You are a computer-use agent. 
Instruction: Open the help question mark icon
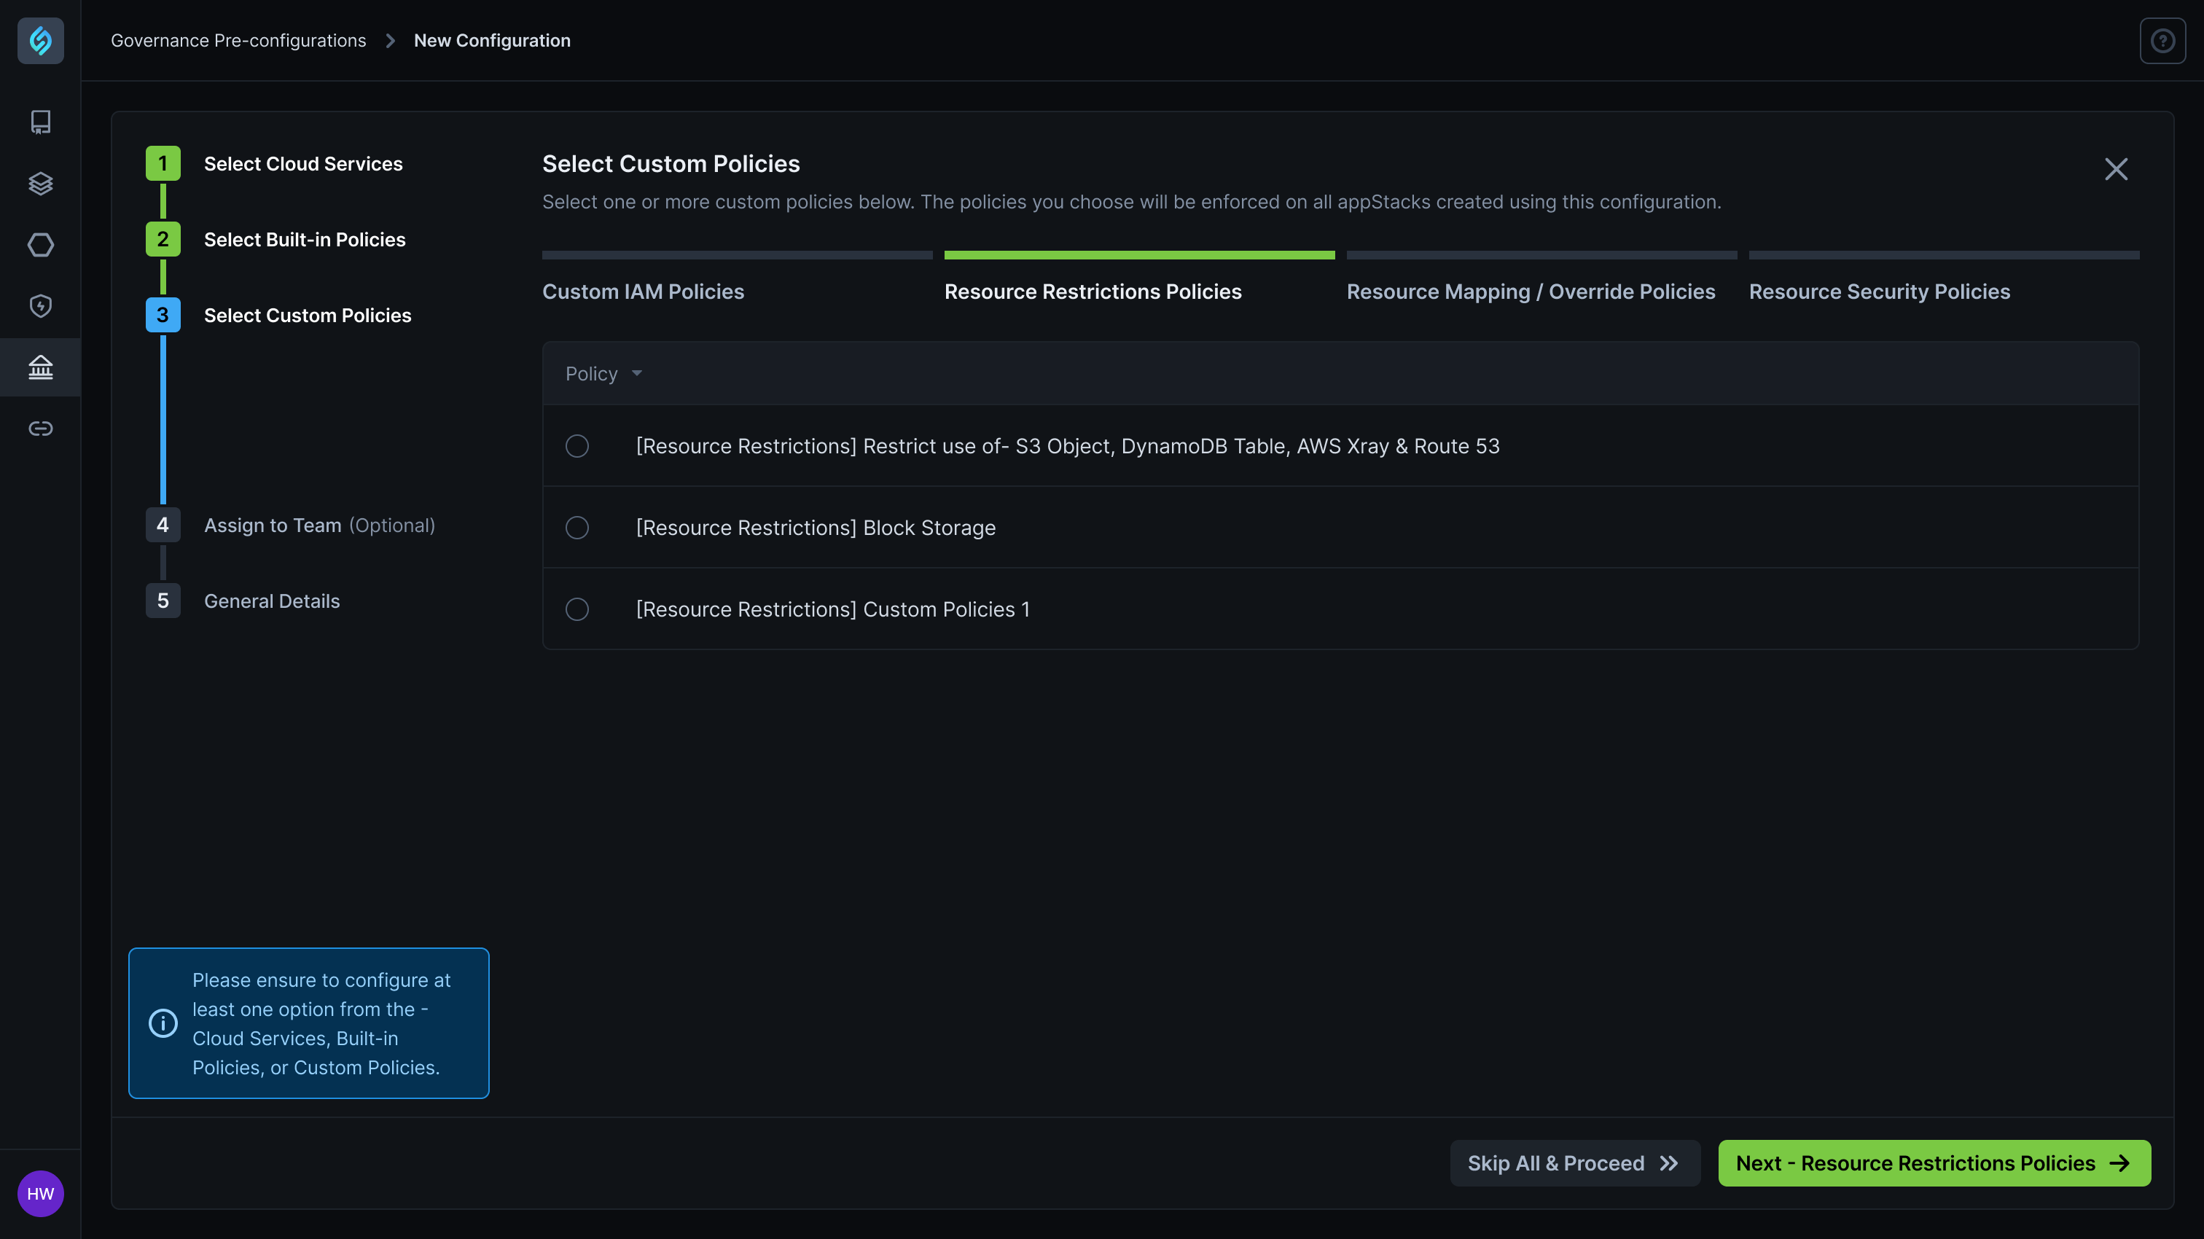coord(2162,40)
